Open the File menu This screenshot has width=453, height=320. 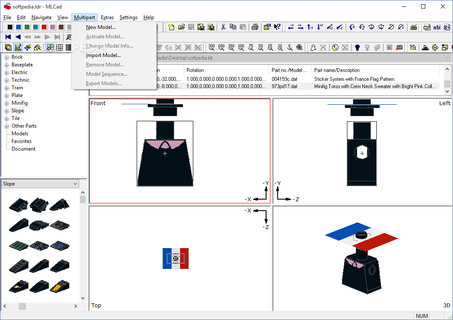point(7,17)
